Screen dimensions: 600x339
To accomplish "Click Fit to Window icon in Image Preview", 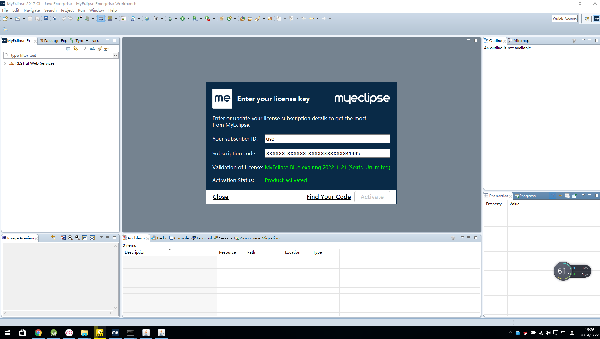I will pyautogui.click(x=92, y=238).
